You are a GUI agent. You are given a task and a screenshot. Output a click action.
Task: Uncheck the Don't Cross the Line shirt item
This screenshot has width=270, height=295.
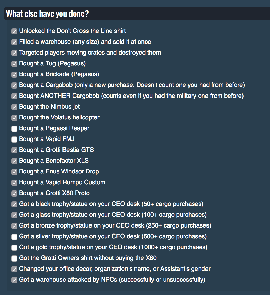coord(14,31)
